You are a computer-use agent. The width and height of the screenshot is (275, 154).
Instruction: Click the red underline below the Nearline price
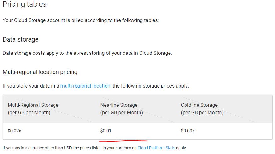point(123,141)
